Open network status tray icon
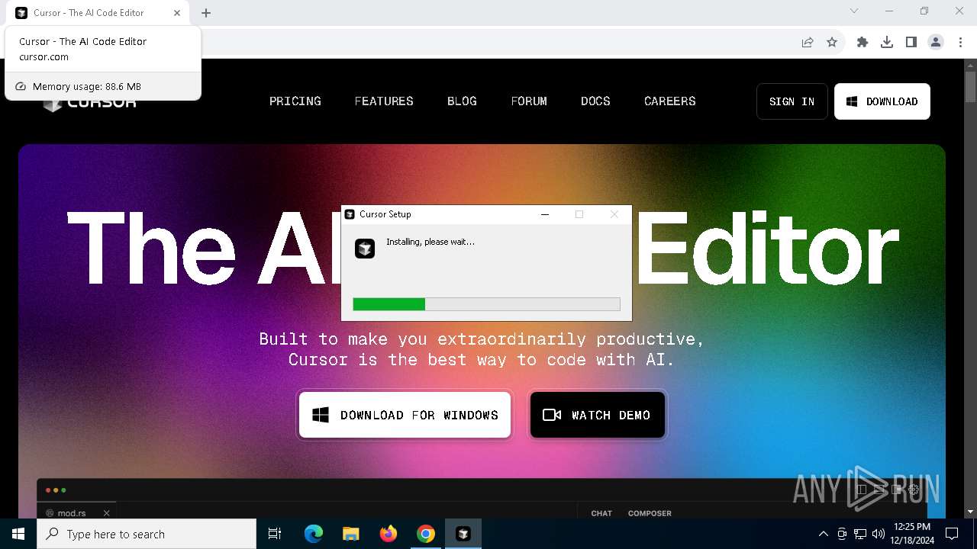This screenshot has height=549, width=977. tap(860, 534)
